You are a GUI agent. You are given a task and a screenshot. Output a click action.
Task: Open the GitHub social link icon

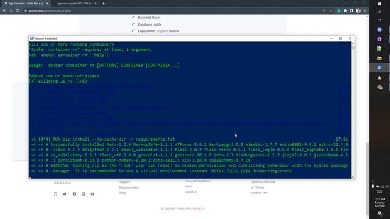55,194
